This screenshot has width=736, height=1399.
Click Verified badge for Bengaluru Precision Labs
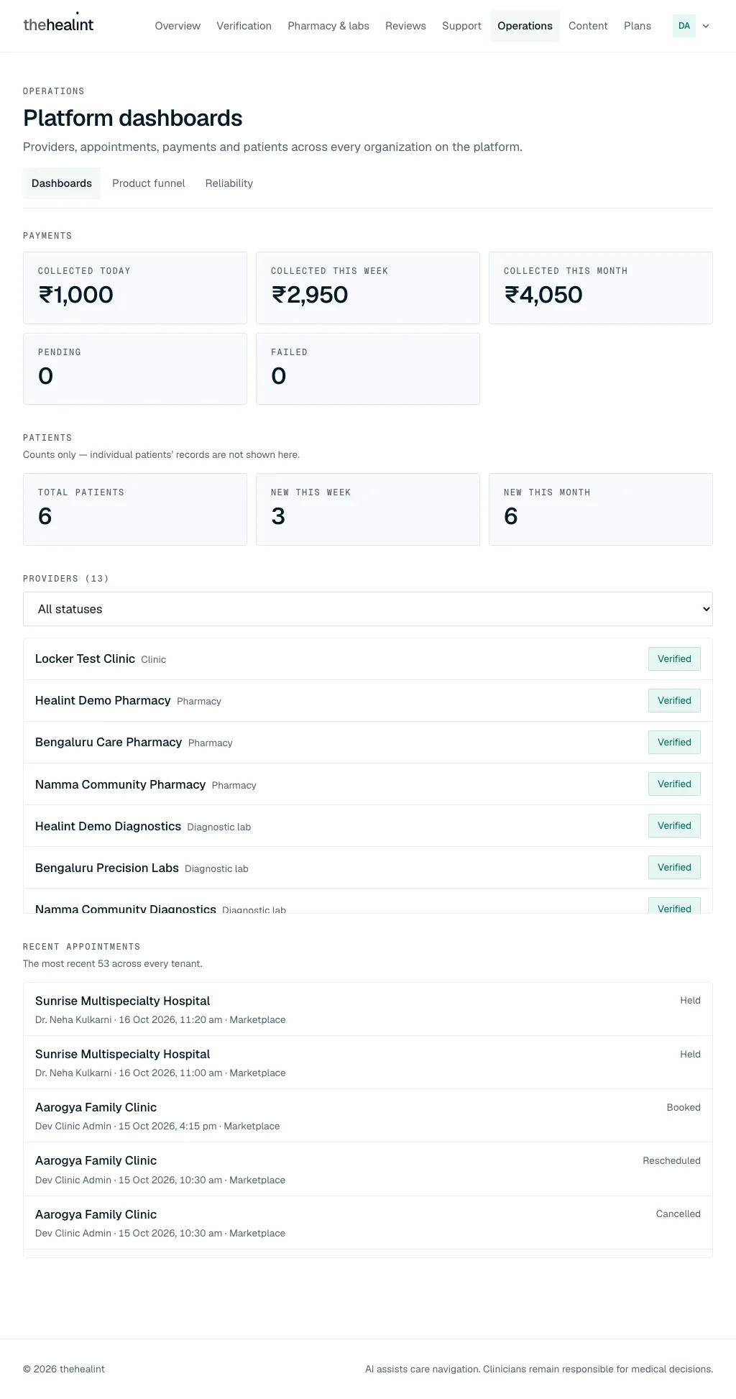[674, 868]
